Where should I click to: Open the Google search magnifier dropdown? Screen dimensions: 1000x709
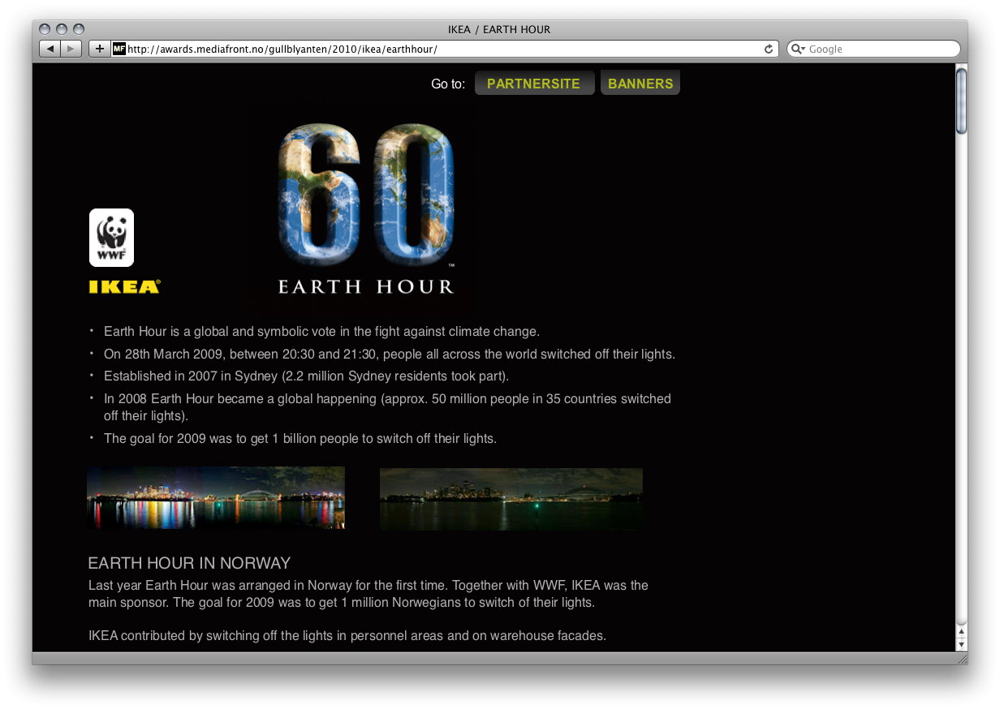(798, 49)
